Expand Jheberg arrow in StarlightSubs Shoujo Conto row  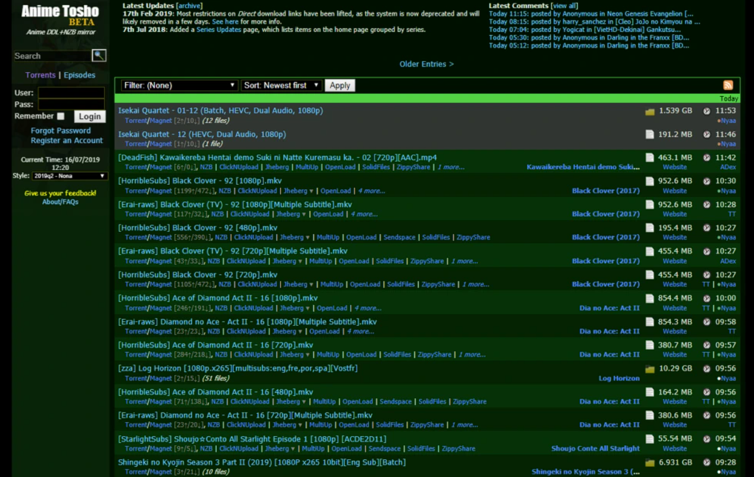tap(293, 449)
